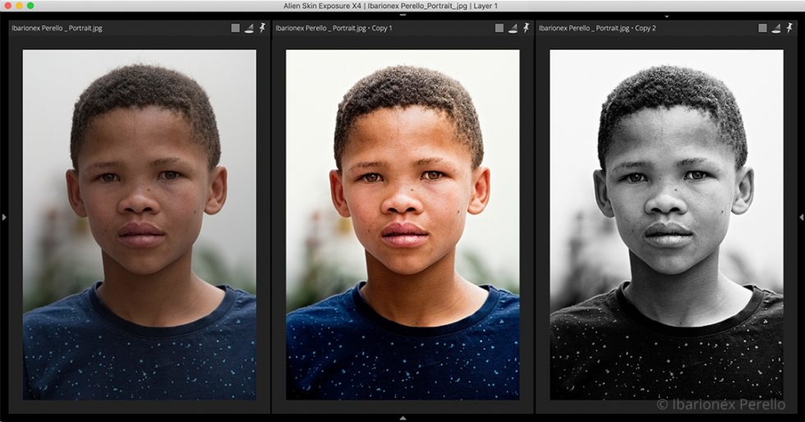Click the gray square icon on Copy 1 panel

pos(499,28)
